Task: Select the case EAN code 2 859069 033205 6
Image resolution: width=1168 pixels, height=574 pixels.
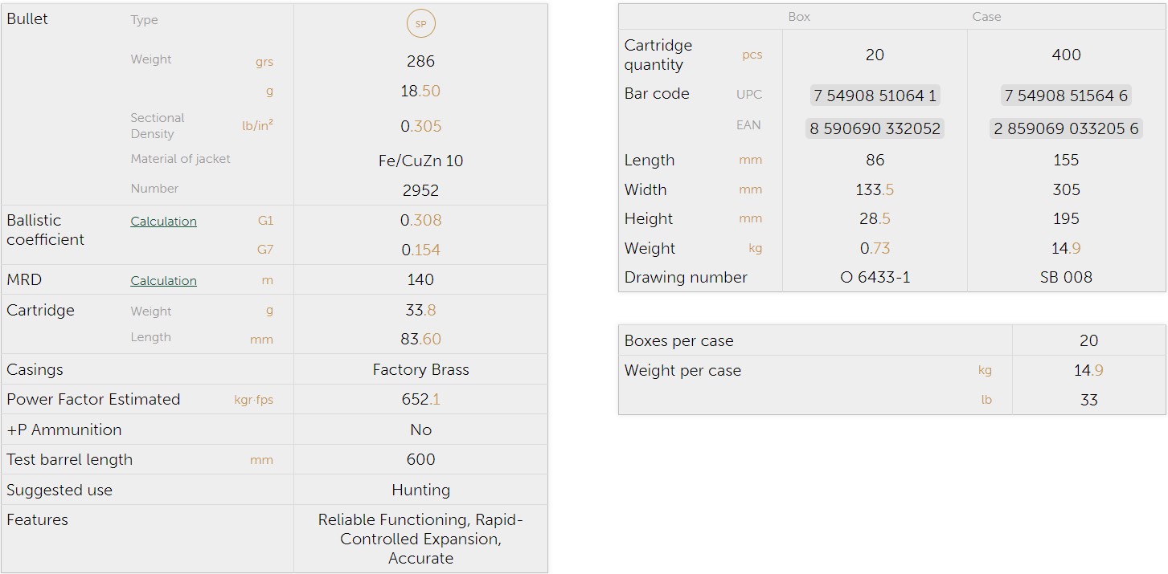Action: click(x=1065, y=128)
